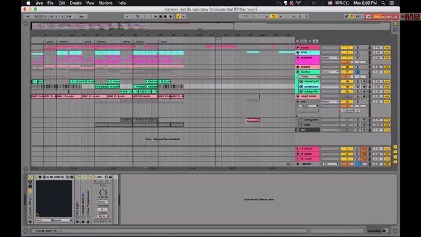Viewport: 421px width, 237px height.
Task: Click the Set locator button
Action: coord(303,41)
